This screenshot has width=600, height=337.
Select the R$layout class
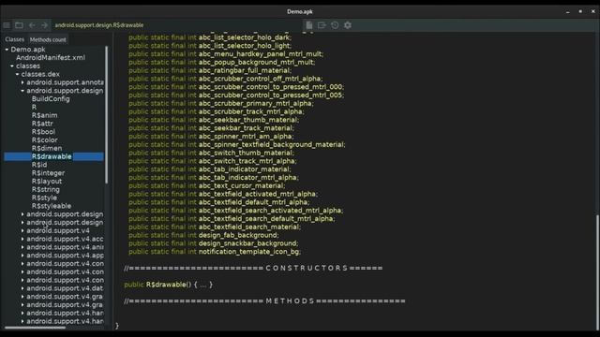[47, 181]
